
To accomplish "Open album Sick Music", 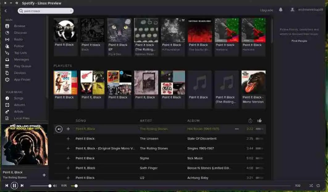I will tap(195, 158).
